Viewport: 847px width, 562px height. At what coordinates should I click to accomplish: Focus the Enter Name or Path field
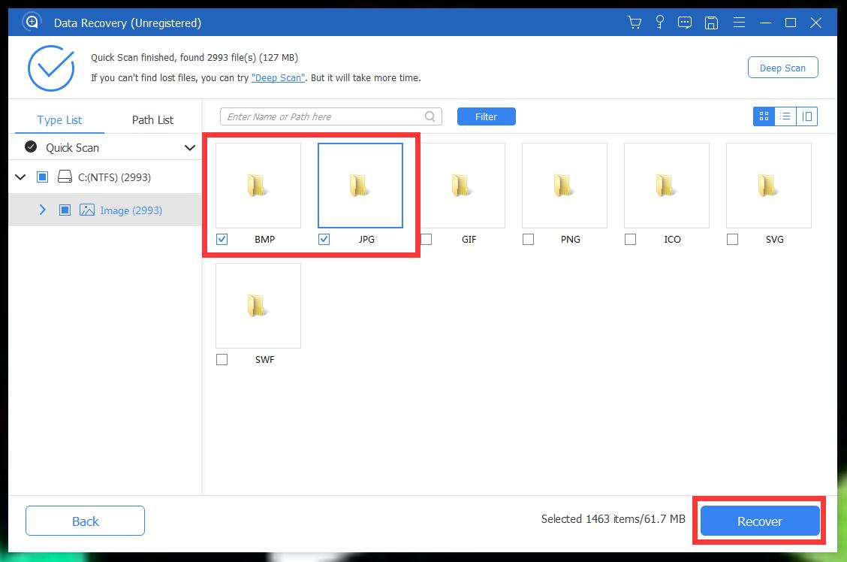[331, 116]
